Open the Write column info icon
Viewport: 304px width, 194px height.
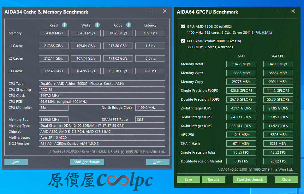(97, 25)
